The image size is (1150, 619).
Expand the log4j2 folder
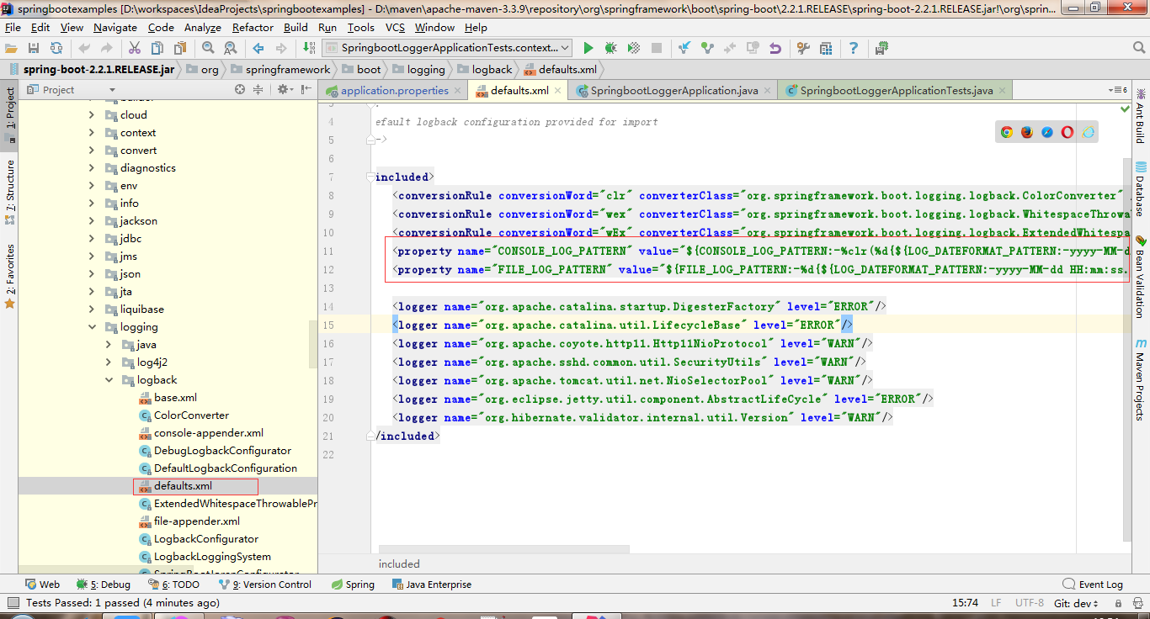(109, 362)
